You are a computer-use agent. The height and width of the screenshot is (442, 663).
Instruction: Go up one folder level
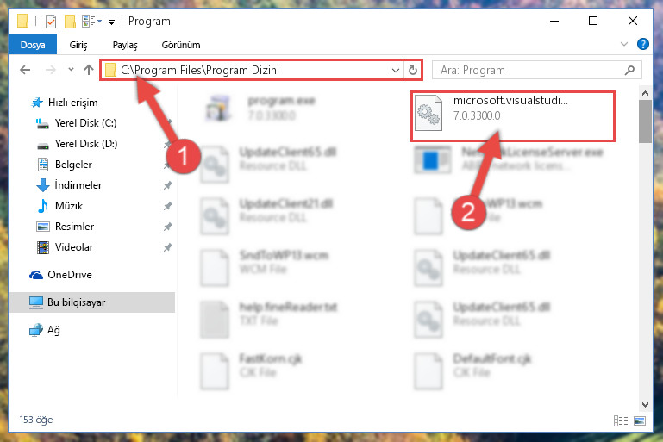89,70
